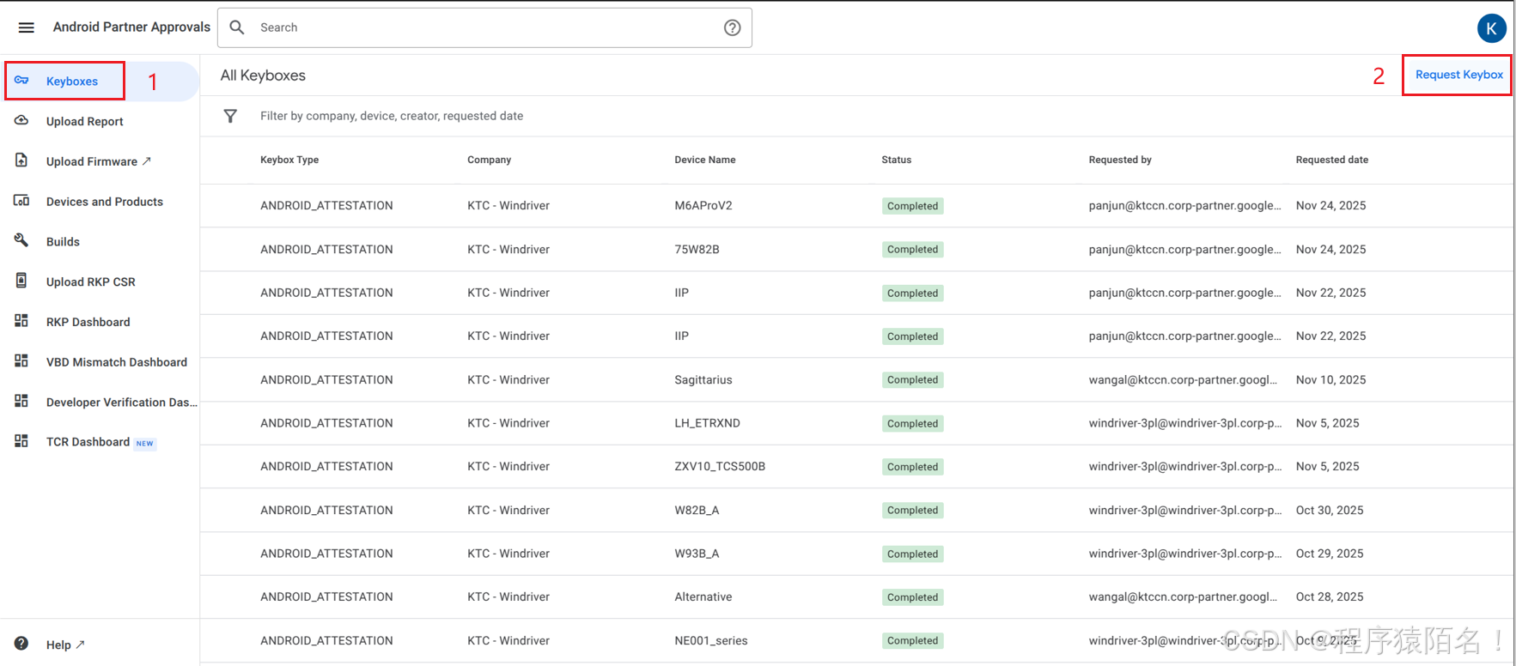
Task: Click the Upload Firmware file icon
Action: [x=21, y=160]
